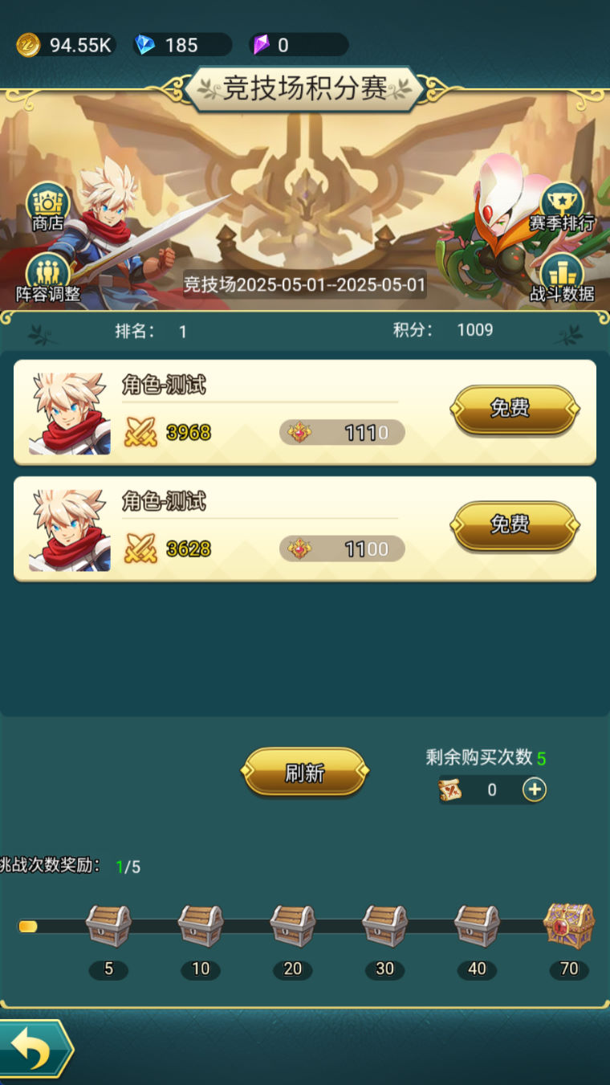This screenshot has height=1085, width=610.
Task: Open the reward chest at 30 challenges
Action: pyautogui.click(x=385, y=926)
